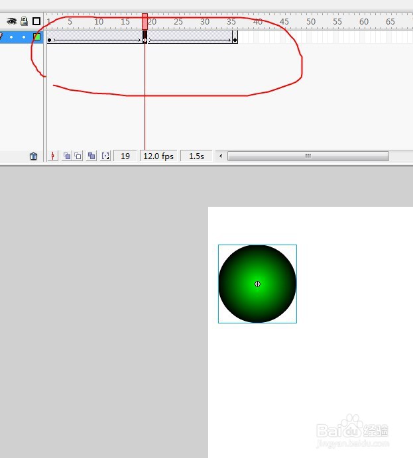Click the current frame field showing 19
This screenshot has width=413, height=458.
[125, 156]
